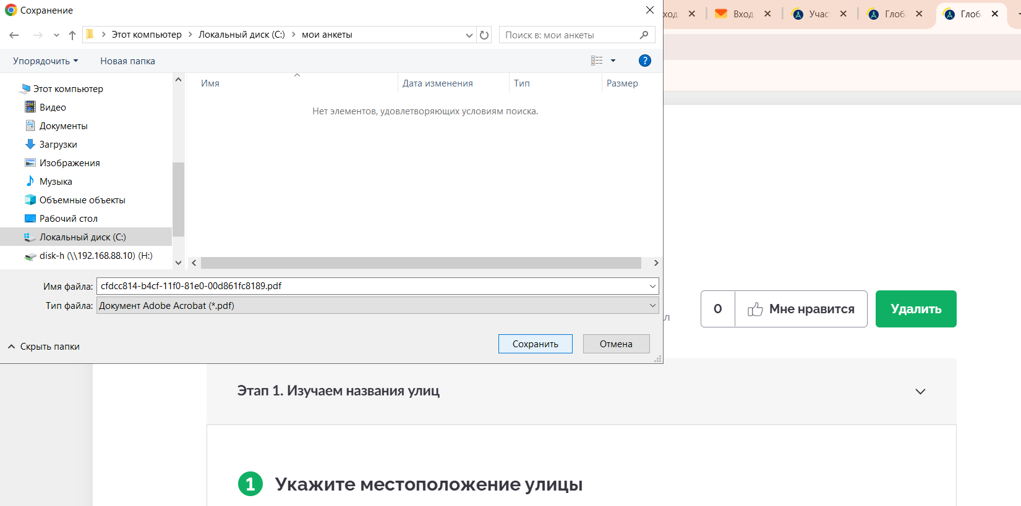Select Рабочий стол folder
Image resolution: width=1021 pixels, height=506 pixels.
[68, 219]
